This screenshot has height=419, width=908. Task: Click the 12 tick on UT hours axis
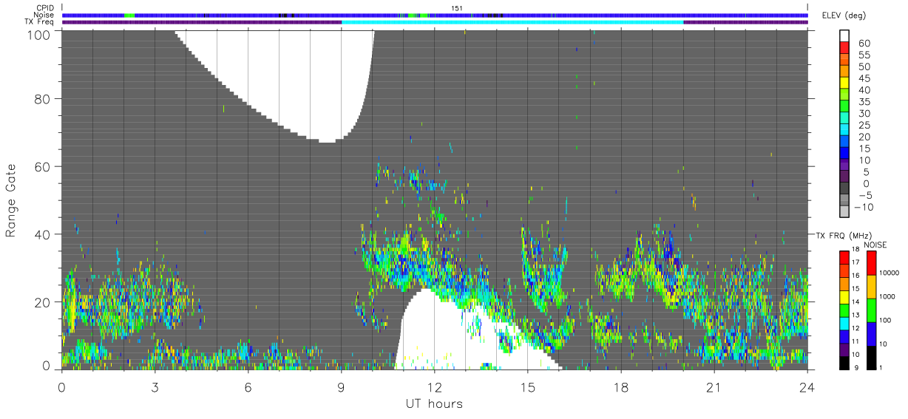click(434, 388)
